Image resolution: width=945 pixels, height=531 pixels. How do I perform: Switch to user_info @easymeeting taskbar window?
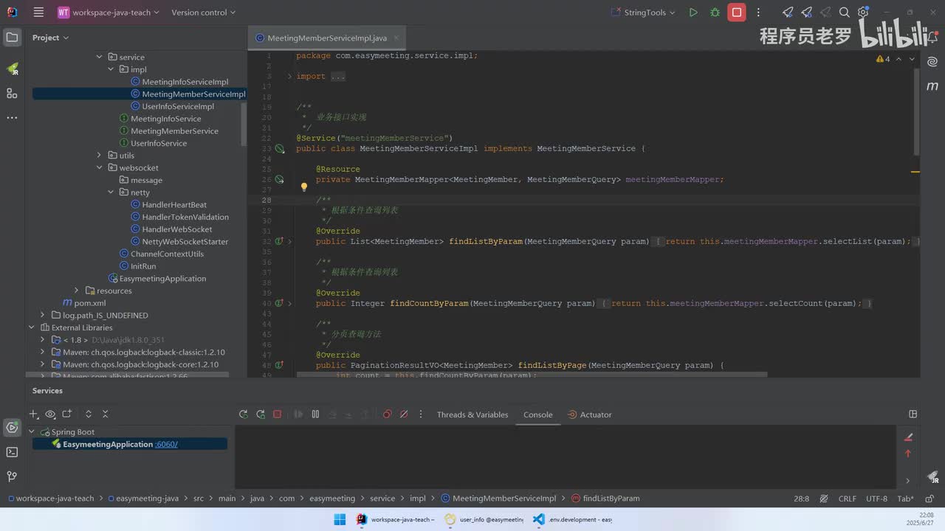[x=484, y=519]
